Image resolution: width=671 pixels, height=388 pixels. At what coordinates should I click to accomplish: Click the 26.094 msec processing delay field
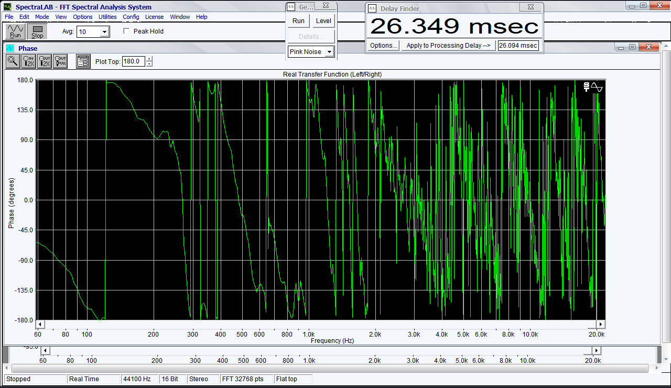coord(517,46)
